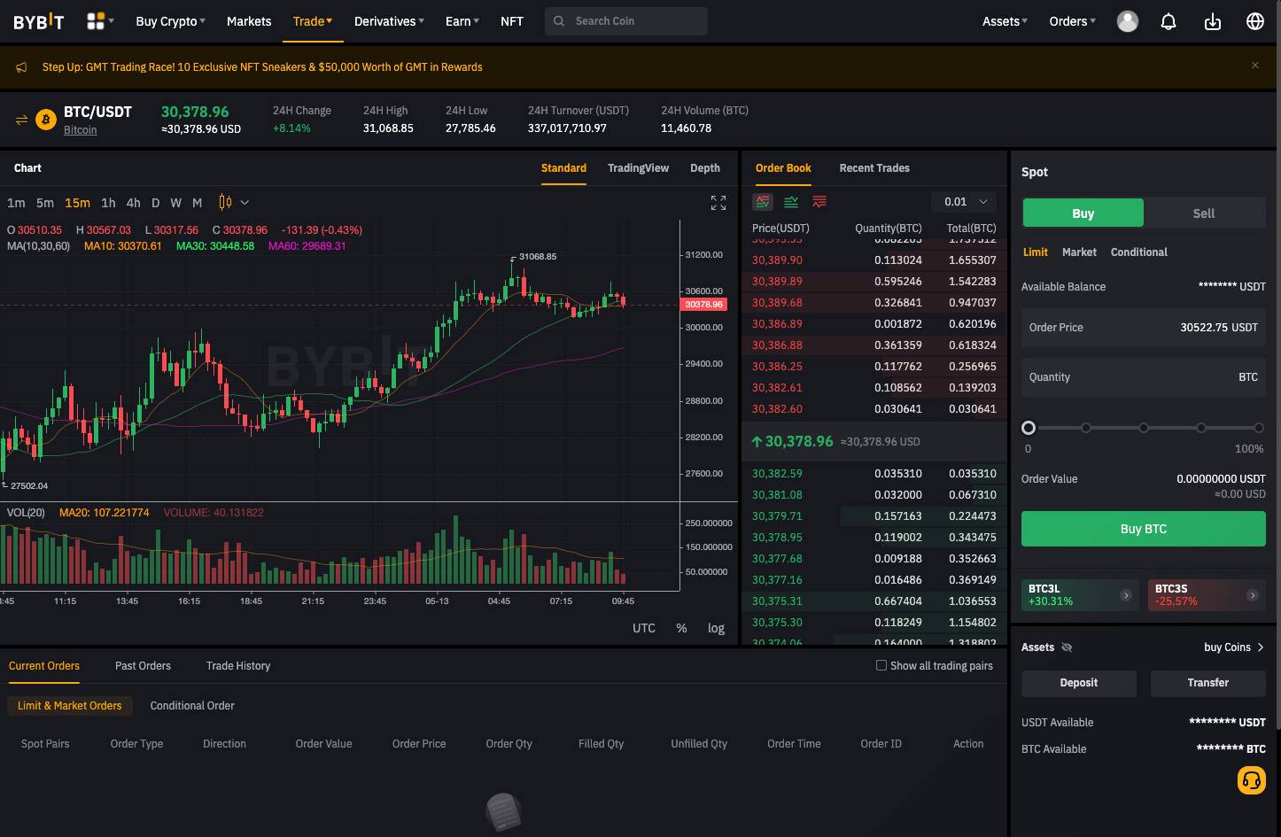Enable Show all trading pairs checkbox
1281x837 pixels.
point(881,665)
